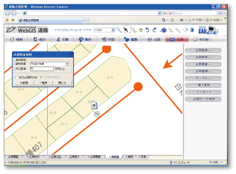Click the large-amount threshold input field
Viewport: 236px width, 174px height.
[x=42, y=69]
